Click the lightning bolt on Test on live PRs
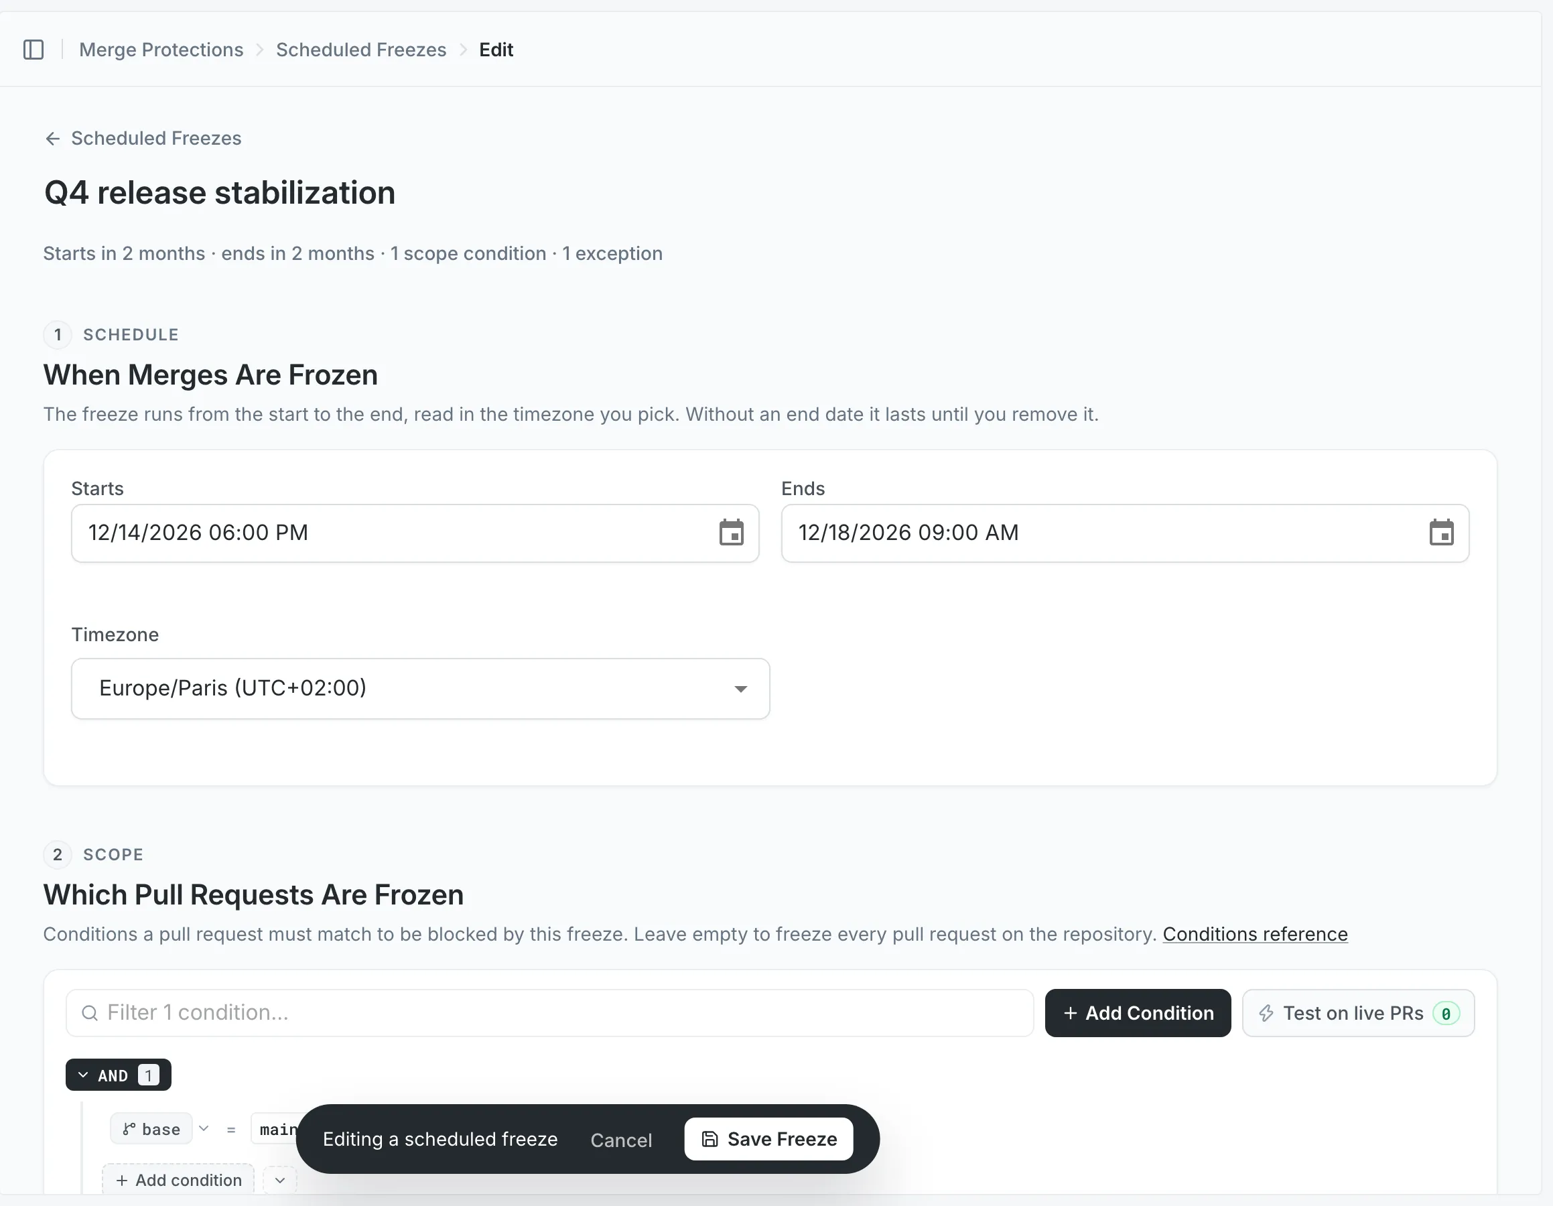The width and height of the screenshot is (1553, 1206). [1266, 1013]
